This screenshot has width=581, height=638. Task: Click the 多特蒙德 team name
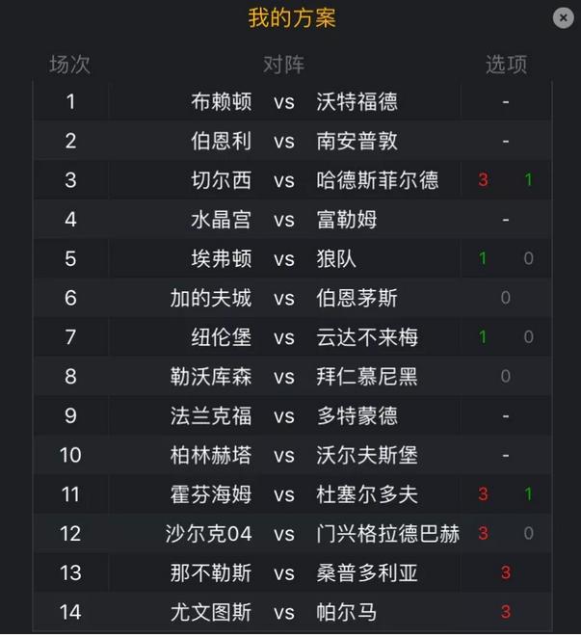tap(357, 416)
